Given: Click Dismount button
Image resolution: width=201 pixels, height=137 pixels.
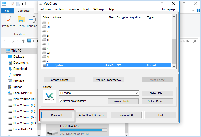Looking at the screenshot, I should click(x=57, y=115).
